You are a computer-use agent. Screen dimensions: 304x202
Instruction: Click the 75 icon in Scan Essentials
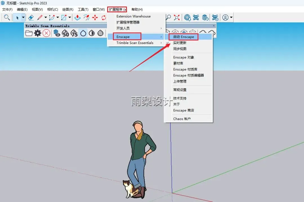click(74, 33)
